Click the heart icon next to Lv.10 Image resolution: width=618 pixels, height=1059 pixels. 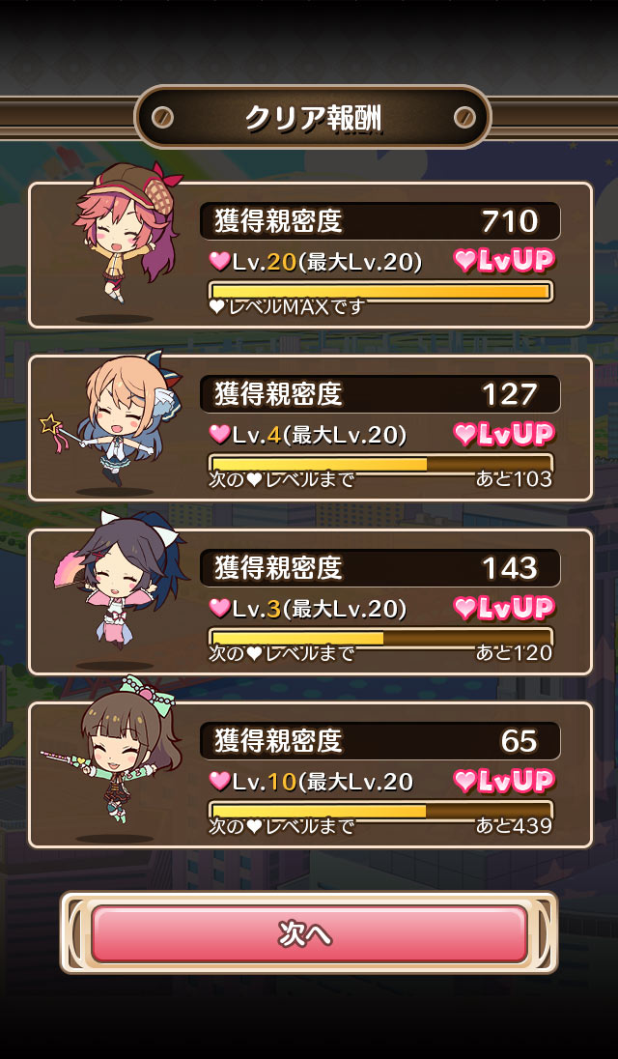click(x=219, y=782)
